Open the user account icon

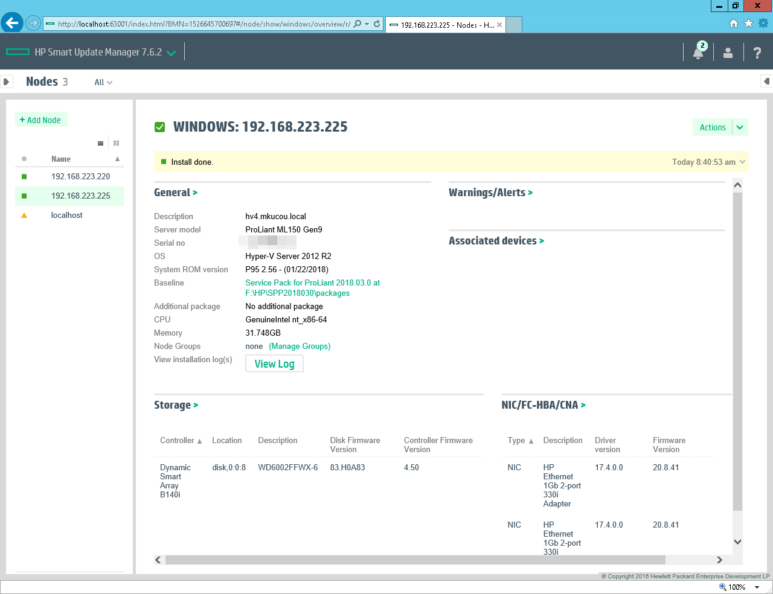[x=728, y=53]
